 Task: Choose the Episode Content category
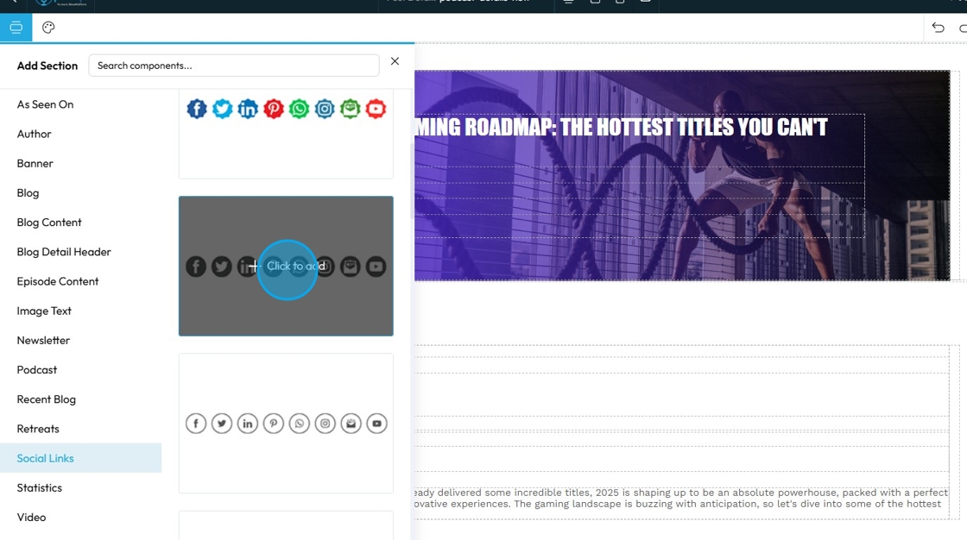(x=58, y=281)
